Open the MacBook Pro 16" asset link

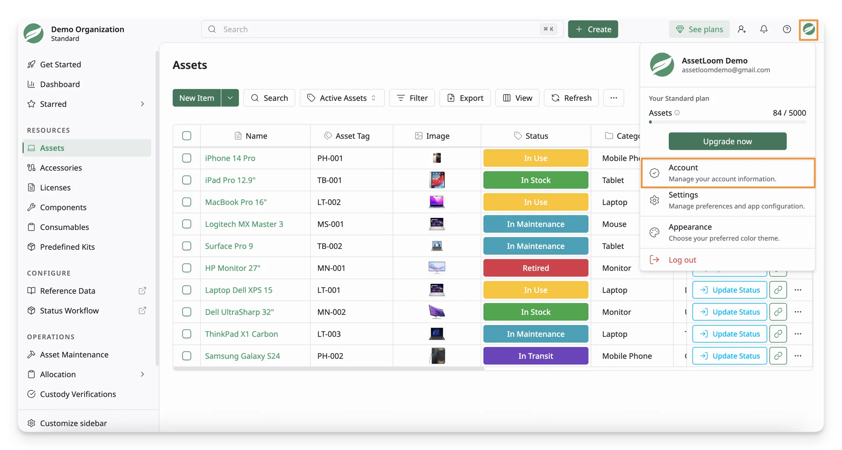coord(236,202)
